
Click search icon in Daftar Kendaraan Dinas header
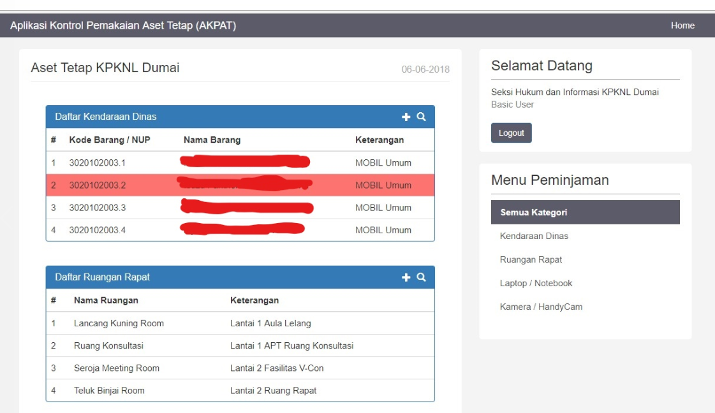coord(421,117)
